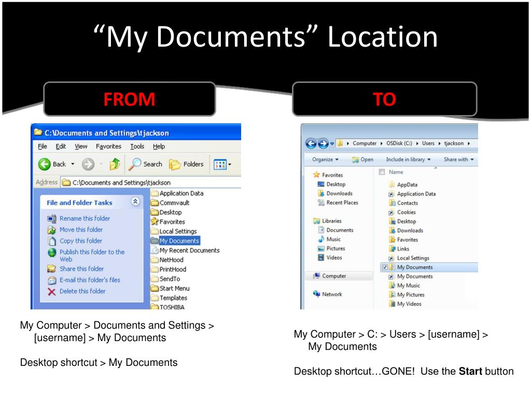The width and height of the screenshot is (531, 398).
Task: Select Downloads in the Windows 7 navigation pane
Action: tap(336, 193)
